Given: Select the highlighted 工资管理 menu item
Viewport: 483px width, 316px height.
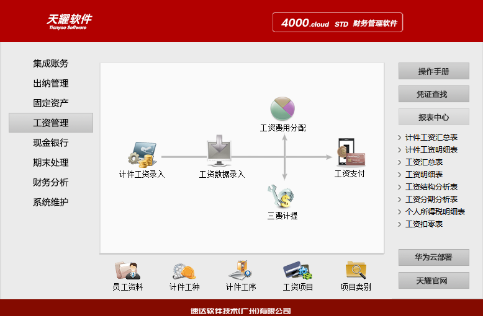Looking at the screenshot, I should coord(51,123).
